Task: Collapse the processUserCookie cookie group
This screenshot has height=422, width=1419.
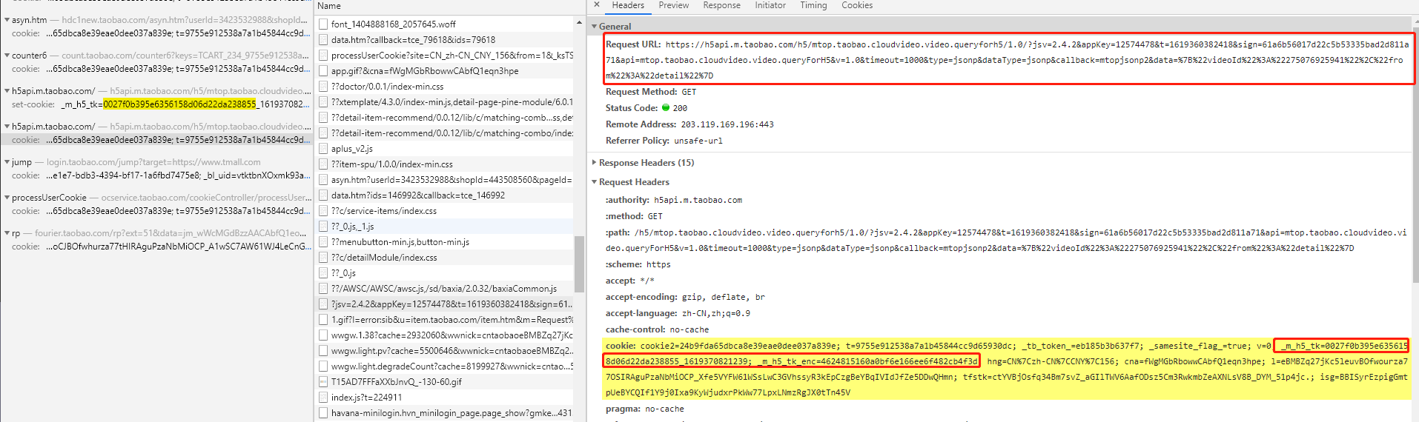Action: [x=7, y=198]
